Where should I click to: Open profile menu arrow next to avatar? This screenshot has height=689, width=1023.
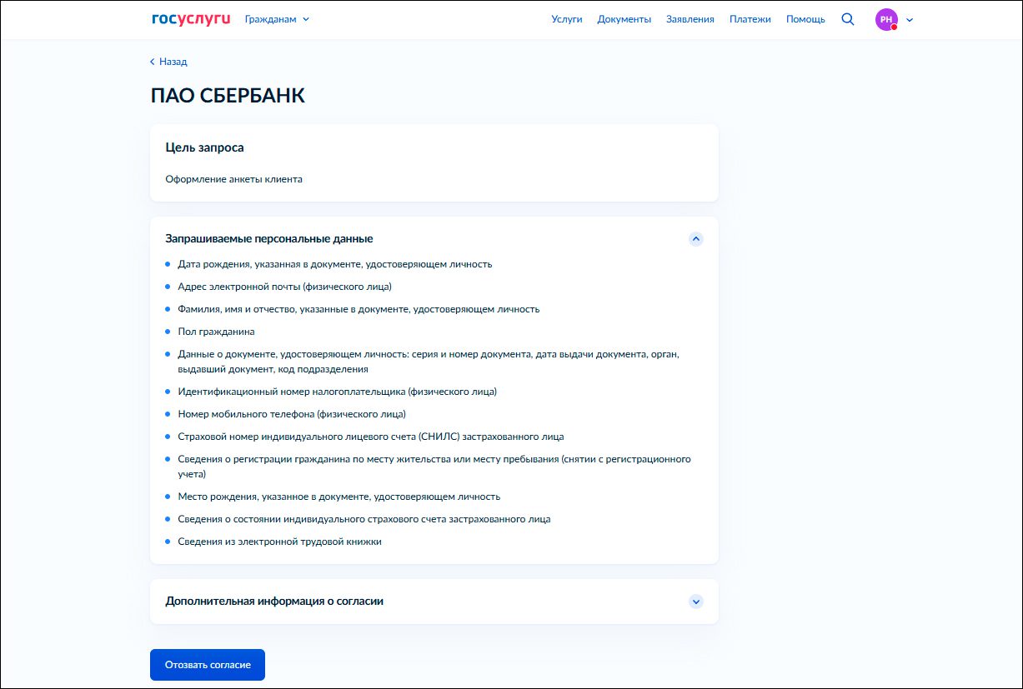[x=910, y=20]
